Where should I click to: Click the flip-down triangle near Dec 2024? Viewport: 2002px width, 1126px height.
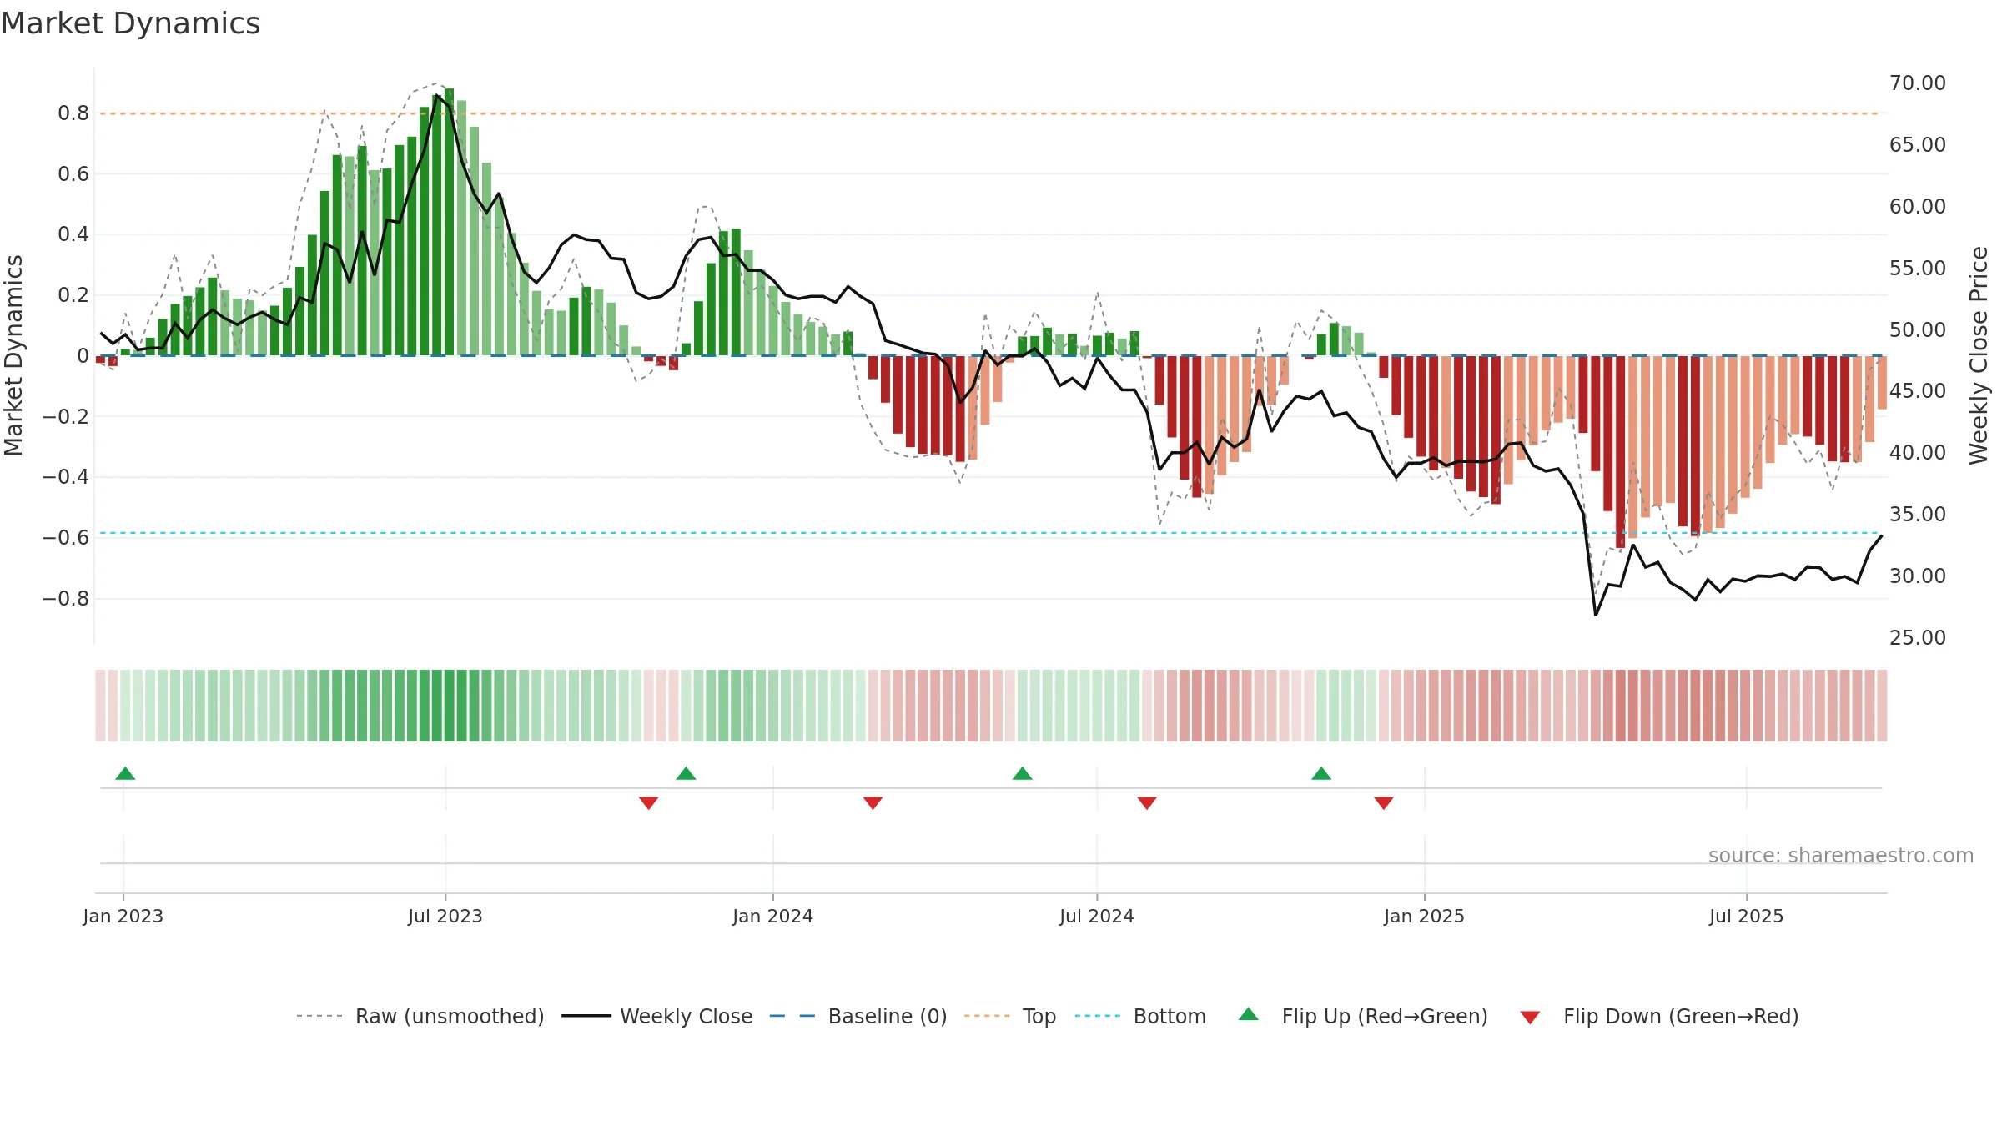click(x=1384, y=802)
